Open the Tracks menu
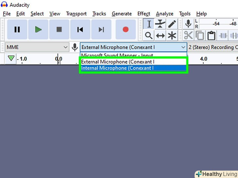Viewport: 238px width, 178px height. coord(99,14)
